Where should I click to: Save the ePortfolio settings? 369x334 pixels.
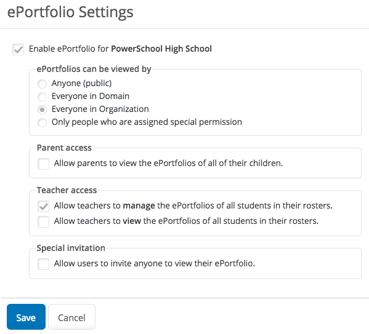[26, 317]
